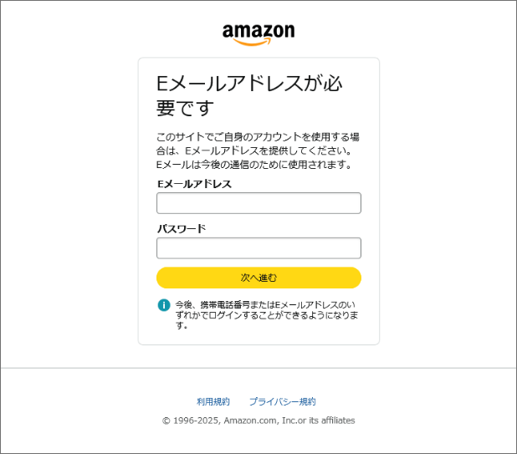This screenshot has width=517, height=454.
Task: Click the notice text starting with 今後、携帯電話番号
Action: [x=266, y=315]
